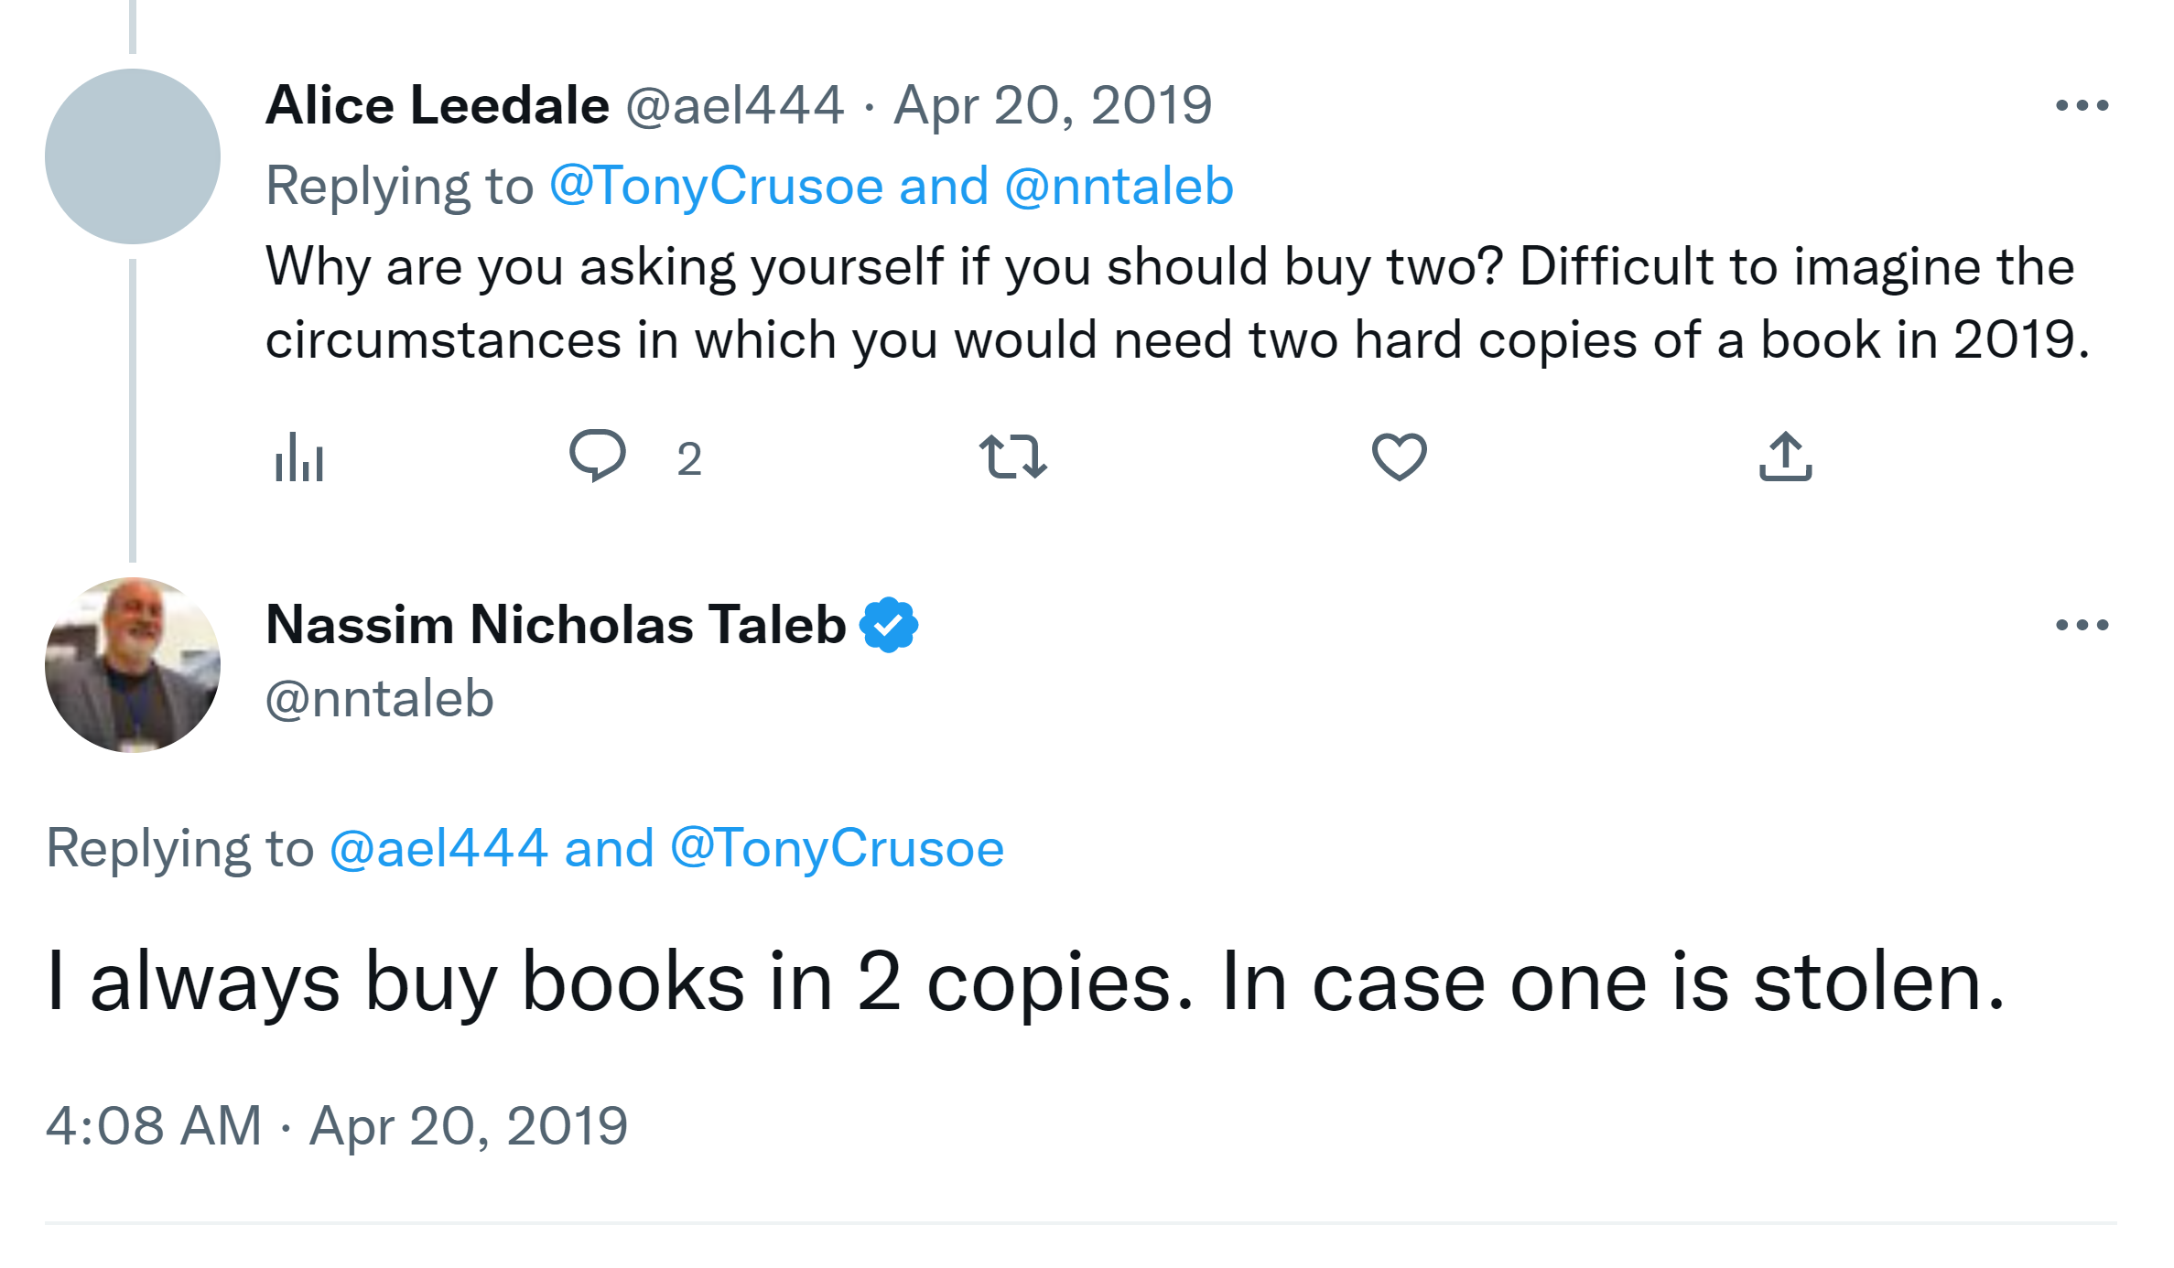Click Nassim Nicholas Taleb display name

coord(556,625)
